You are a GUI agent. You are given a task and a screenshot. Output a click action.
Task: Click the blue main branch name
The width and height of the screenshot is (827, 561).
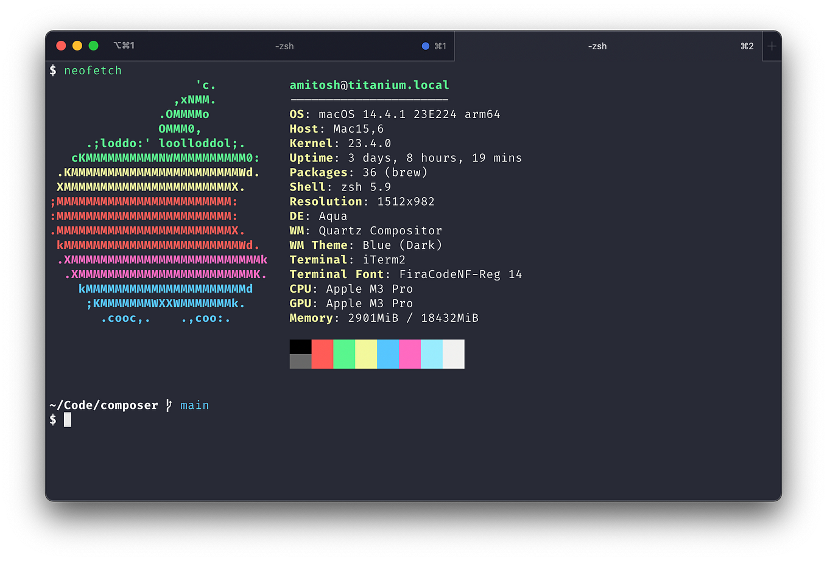[x=194, y=405]
